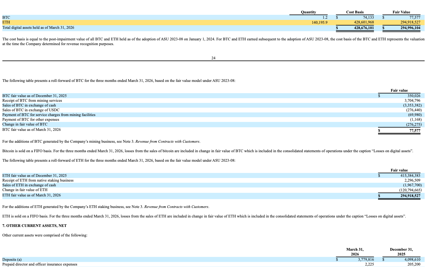
Task: Select 'BTC fair value as of March 31, 2026' label
Action: tap(31, 130)
